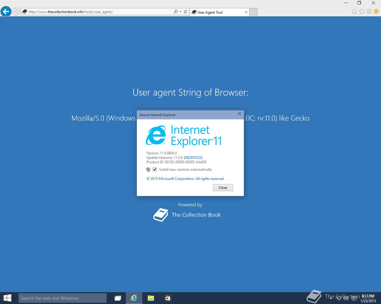Open the Microsoft Corporation copyright link
The width and height of the screenshot is (381, 304).
(x=185, y=179)
